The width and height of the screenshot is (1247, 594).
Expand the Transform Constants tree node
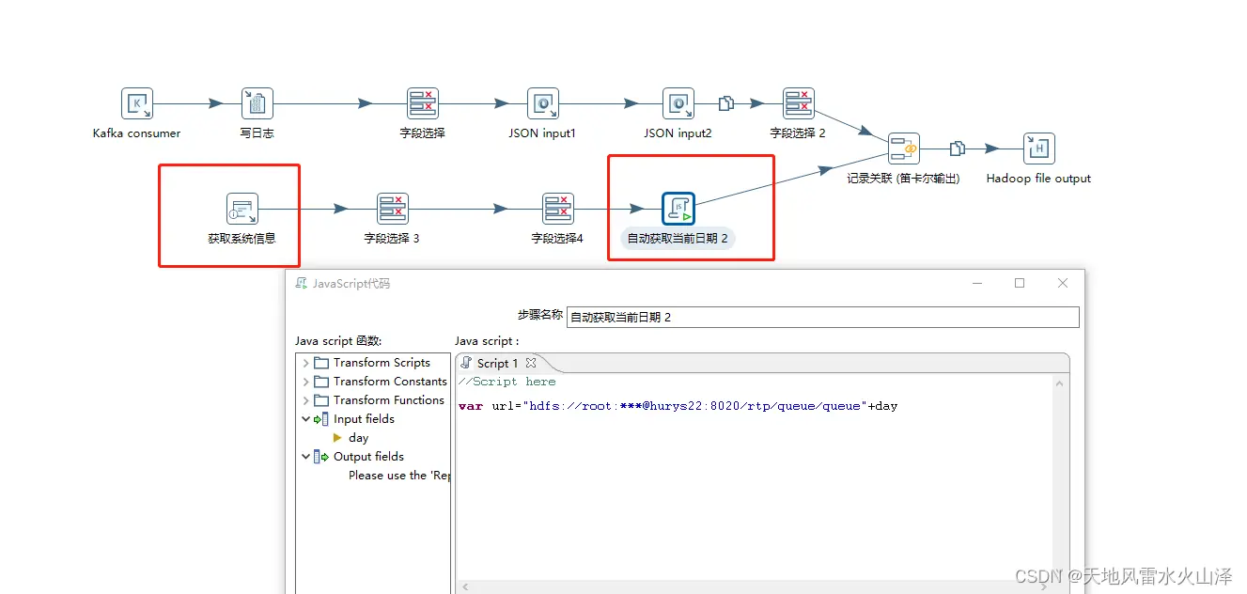click(x=306, y=382)
